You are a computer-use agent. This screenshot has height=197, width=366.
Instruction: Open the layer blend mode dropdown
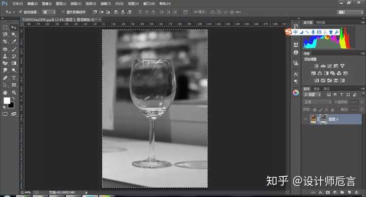[x=318, y=102]
